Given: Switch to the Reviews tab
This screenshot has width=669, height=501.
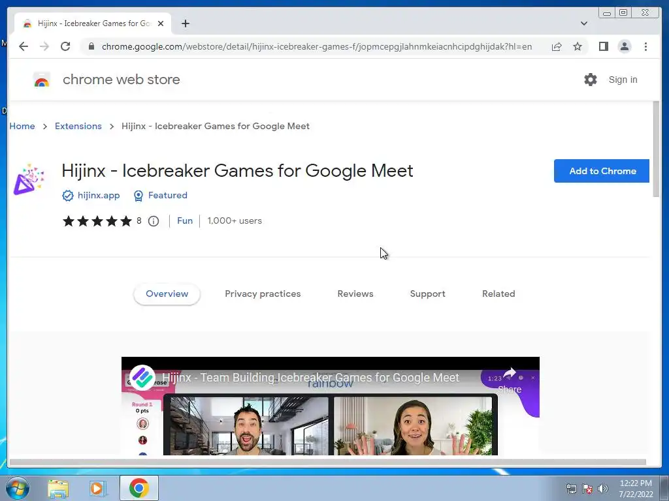Looking at the screenshot, I should point(355,294).
